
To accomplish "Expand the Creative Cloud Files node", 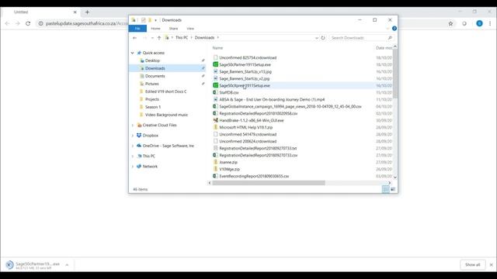I will click(x=133, y=126).
